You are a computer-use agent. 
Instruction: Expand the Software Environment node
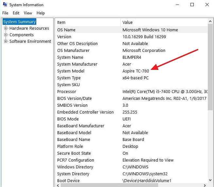[x=6, y=41]
